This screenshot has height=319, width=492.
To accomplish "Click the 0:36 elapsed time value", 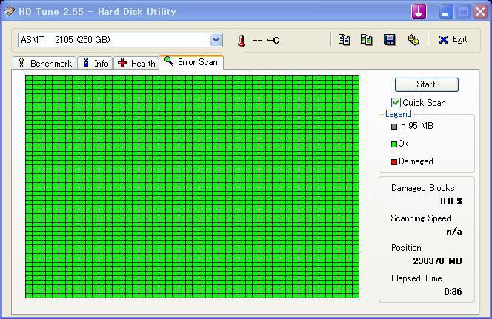I will tap(453, 292).
